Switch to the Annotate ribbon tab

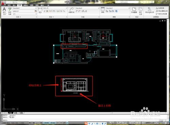pos(20,5)
